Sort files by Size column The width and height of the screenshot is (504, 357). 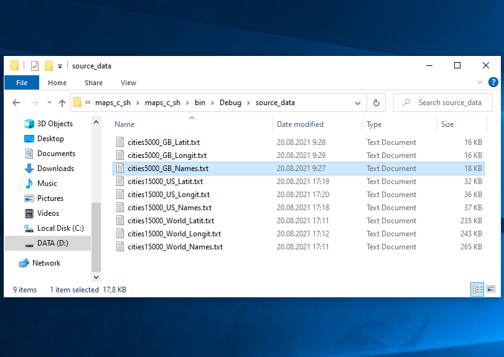coord(462,124)
